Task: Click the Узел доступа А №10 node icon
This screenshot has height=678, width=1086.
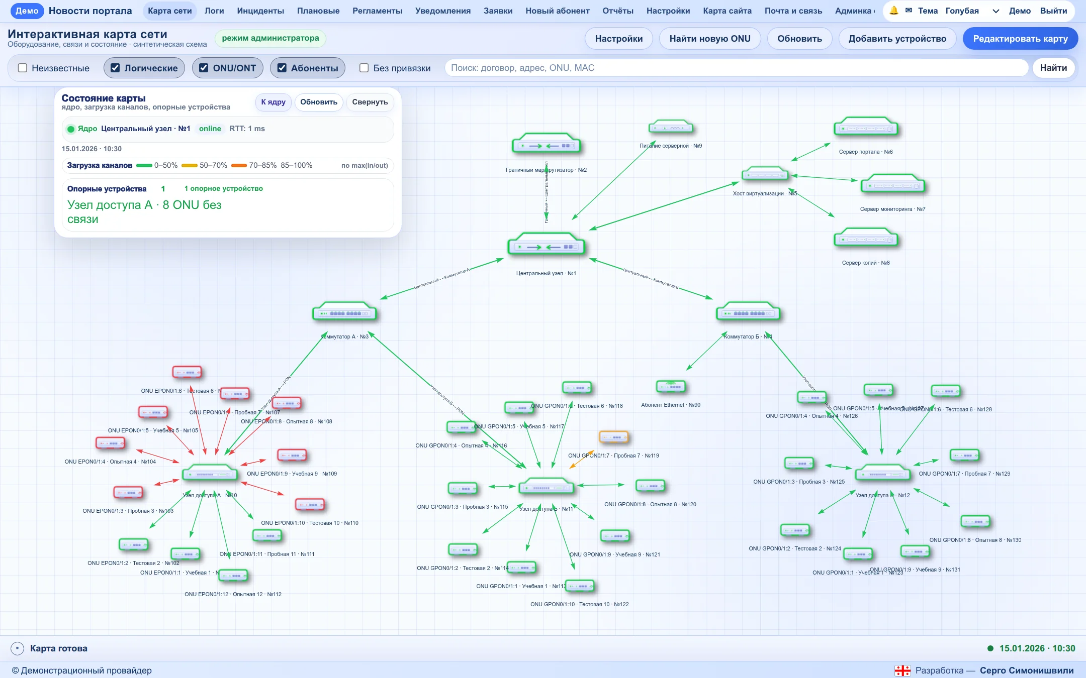Action: [210, 473]
